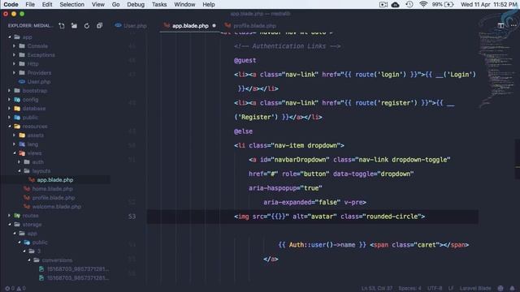Change indentation via Spaces: 4
Viewport: 520px width, 292px height.
(409, 289)
